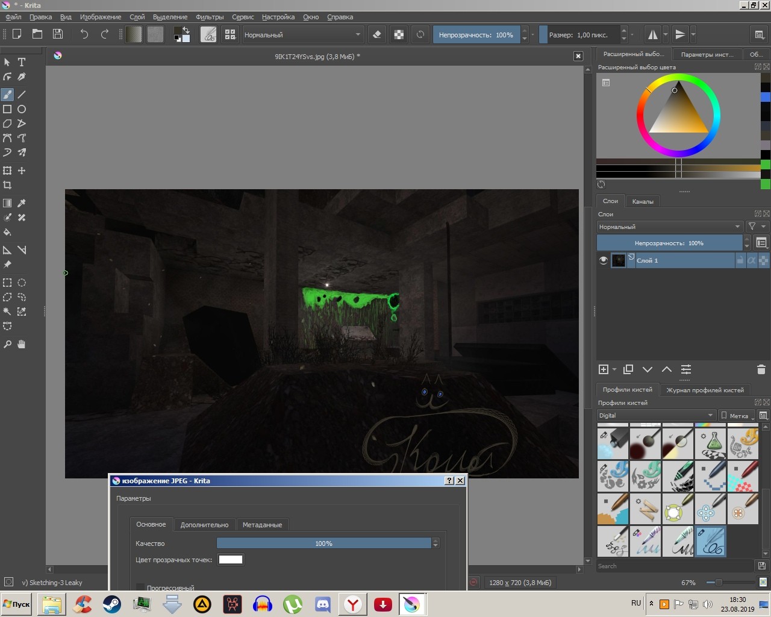
Task: Open the Фильтры menu
Action: [x=210, y=17]
